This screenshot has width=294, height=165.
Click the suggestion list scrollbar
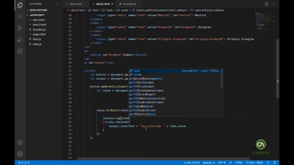pyautogui.click(x=222, y=79)
